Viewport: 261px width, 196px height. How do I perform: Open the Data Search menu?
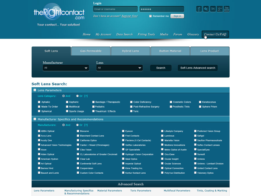124,34
